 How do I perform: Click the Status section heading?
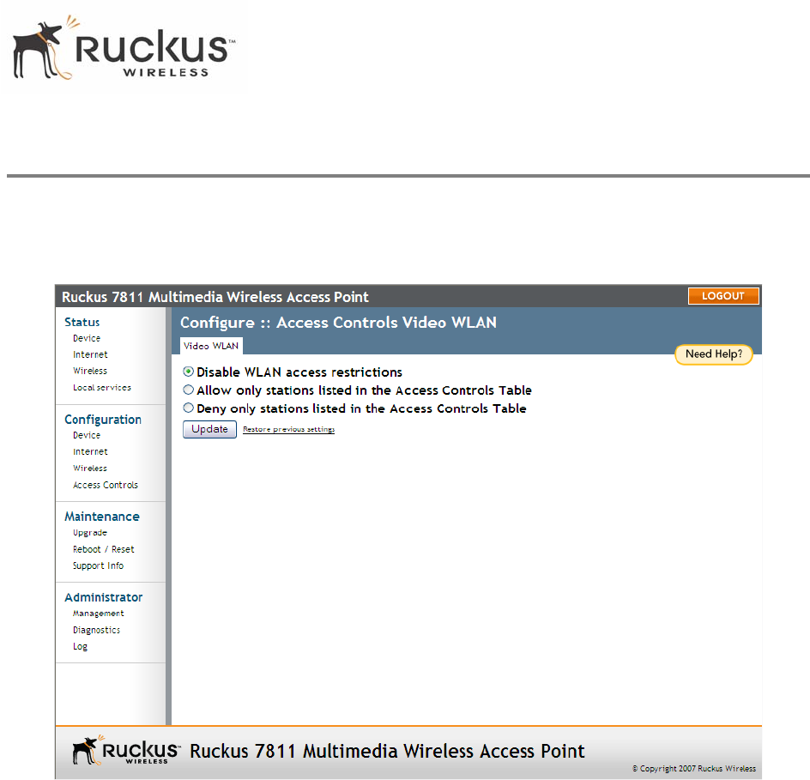[x=82, y=323]
